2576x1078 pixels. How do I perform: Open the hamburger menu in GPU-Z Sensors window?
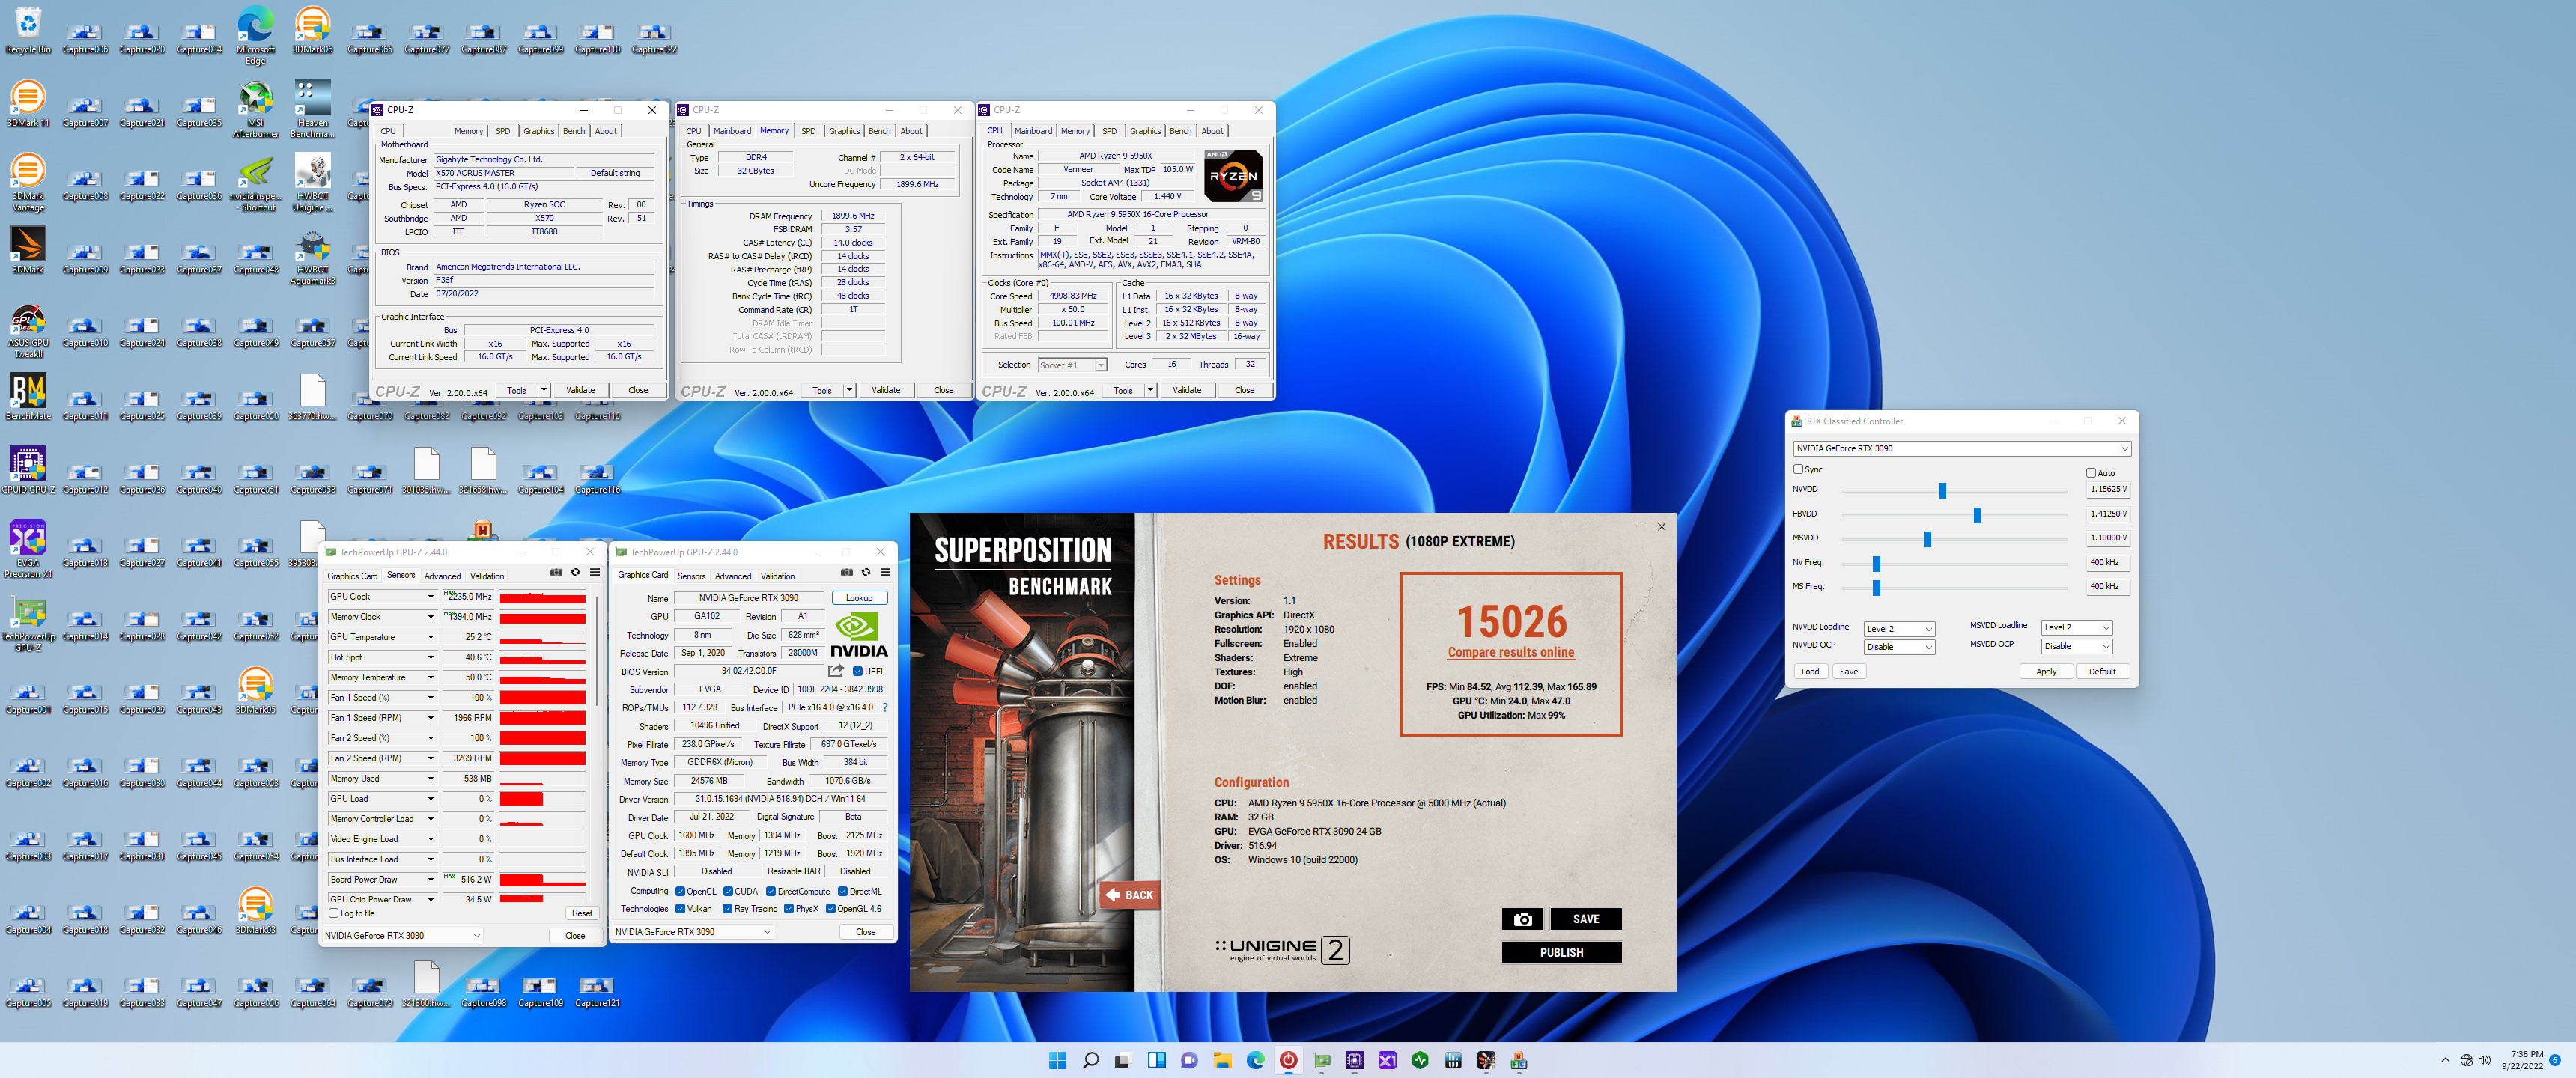(x=594, y=573)
